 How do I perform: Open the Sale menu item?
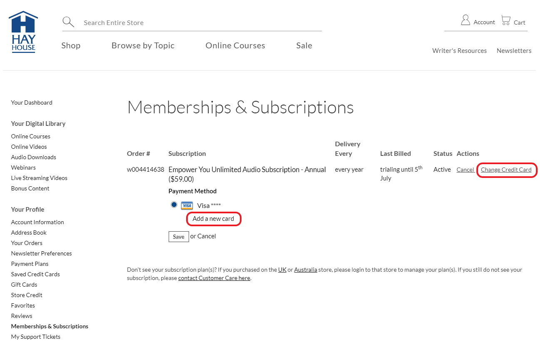[304, 46]
